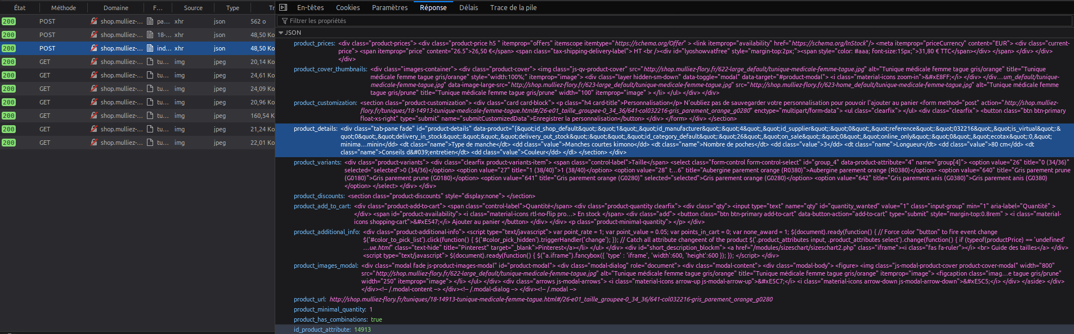Click the file icon in the 24,61 Ko row
The height and width of the screenshot is (334, 1074).
(150, 75)
